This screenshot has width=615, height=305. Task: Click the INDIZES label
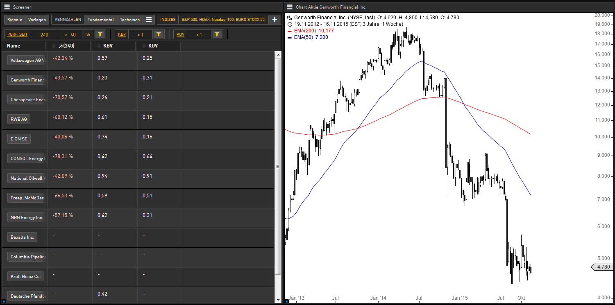(x=168, y=20)
